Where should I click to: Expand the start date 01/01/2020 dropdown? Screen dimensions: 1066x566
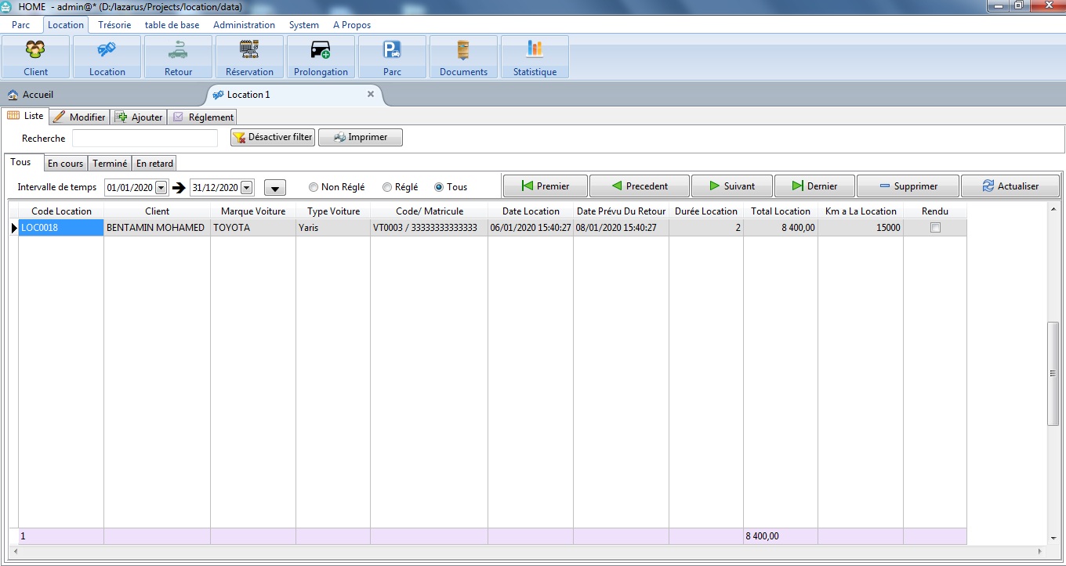(x=161, y=188)
